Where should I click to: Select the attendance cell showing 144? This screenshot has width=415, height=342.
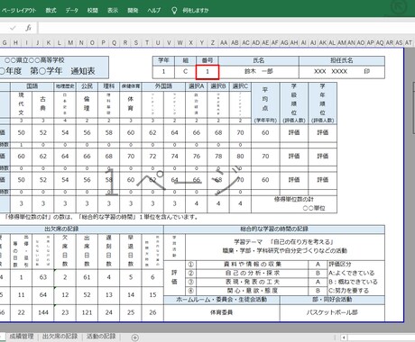click(43, 312)
